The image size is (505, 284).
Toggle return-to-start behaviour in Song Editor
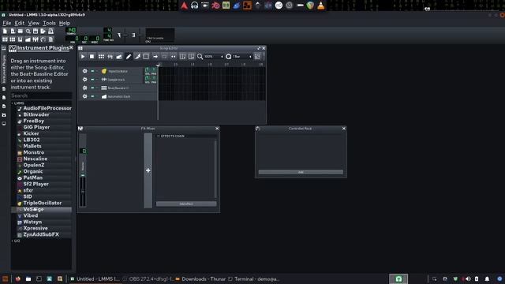(174, 56)
